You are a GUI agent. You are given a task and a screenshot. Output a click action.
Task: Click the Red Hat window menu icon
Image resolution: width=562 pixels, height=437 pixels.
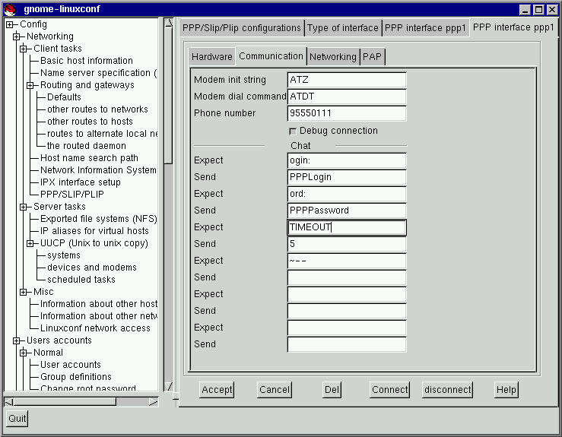9,9
